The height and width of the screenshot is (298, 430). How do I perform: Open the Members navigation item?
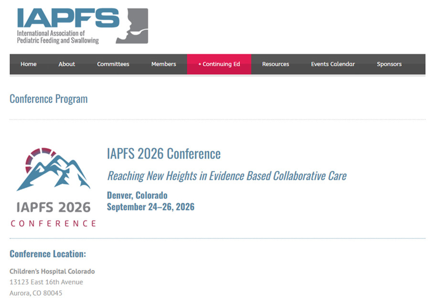pos(163,64)
